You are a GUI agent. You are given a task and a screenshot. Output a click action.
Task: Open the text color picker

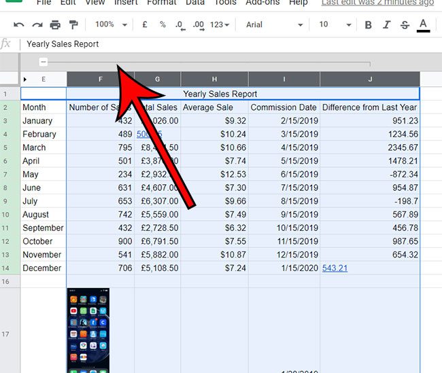coord(424,25)
